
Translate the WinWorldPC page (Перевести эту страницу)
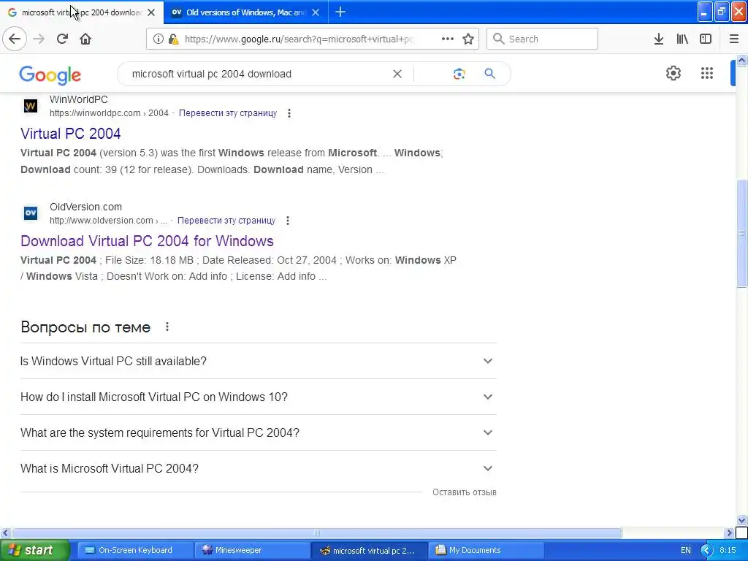point(228,113)
